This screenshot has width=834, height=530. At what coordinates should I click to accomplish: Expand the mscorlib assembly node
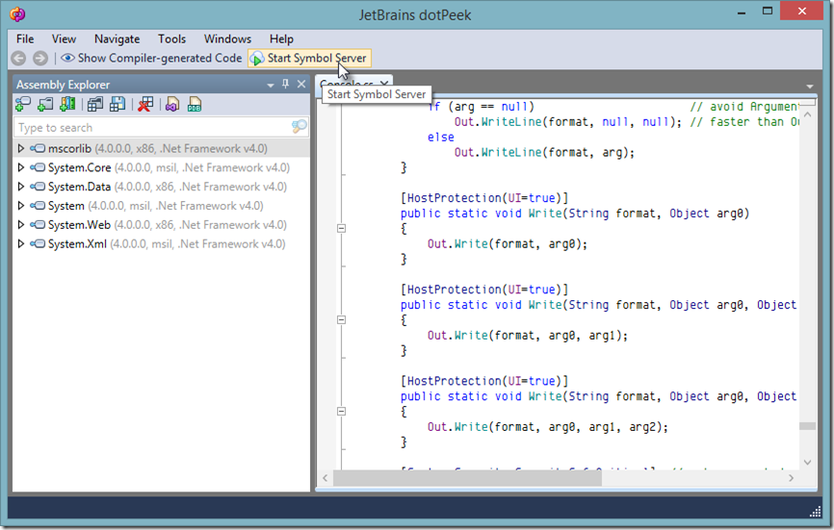point(21,149)
